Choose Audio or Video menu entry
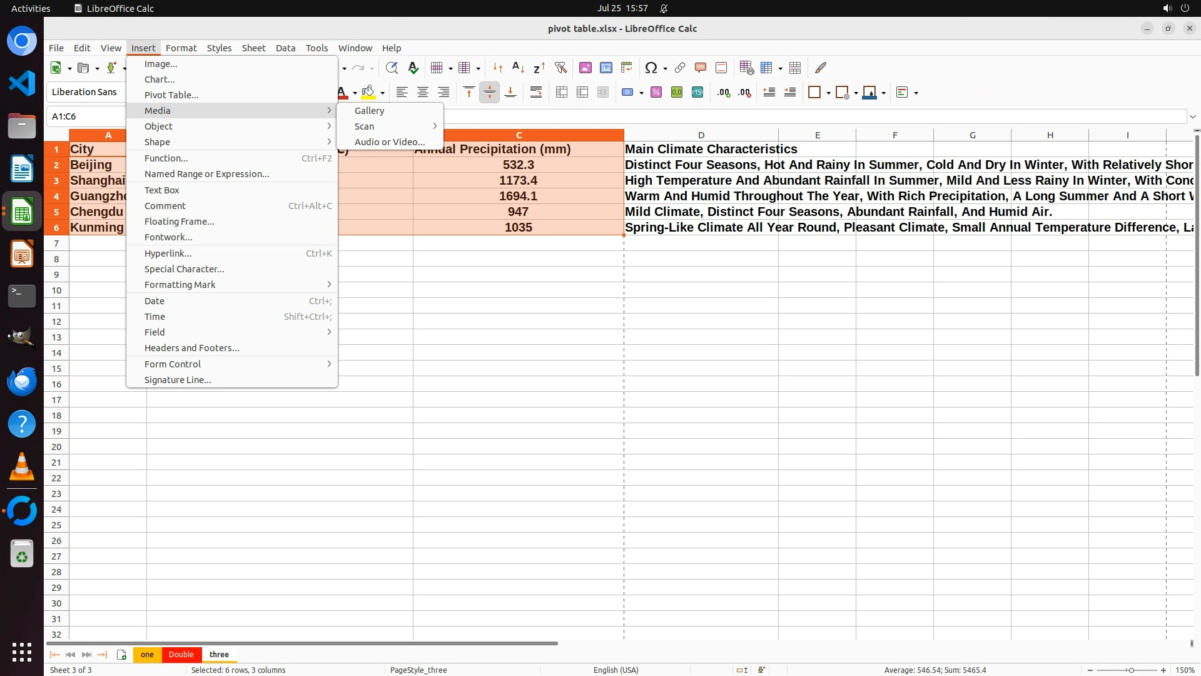This screenshot has height=676, width=1201. coord(389,142)
